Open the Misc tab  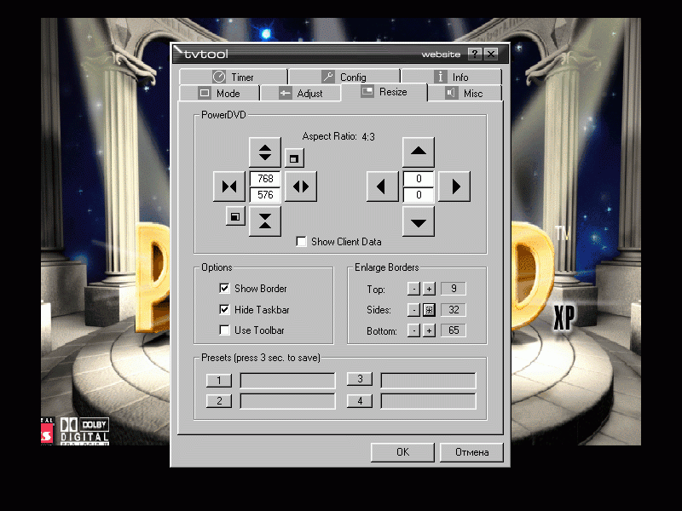point(465,94)
